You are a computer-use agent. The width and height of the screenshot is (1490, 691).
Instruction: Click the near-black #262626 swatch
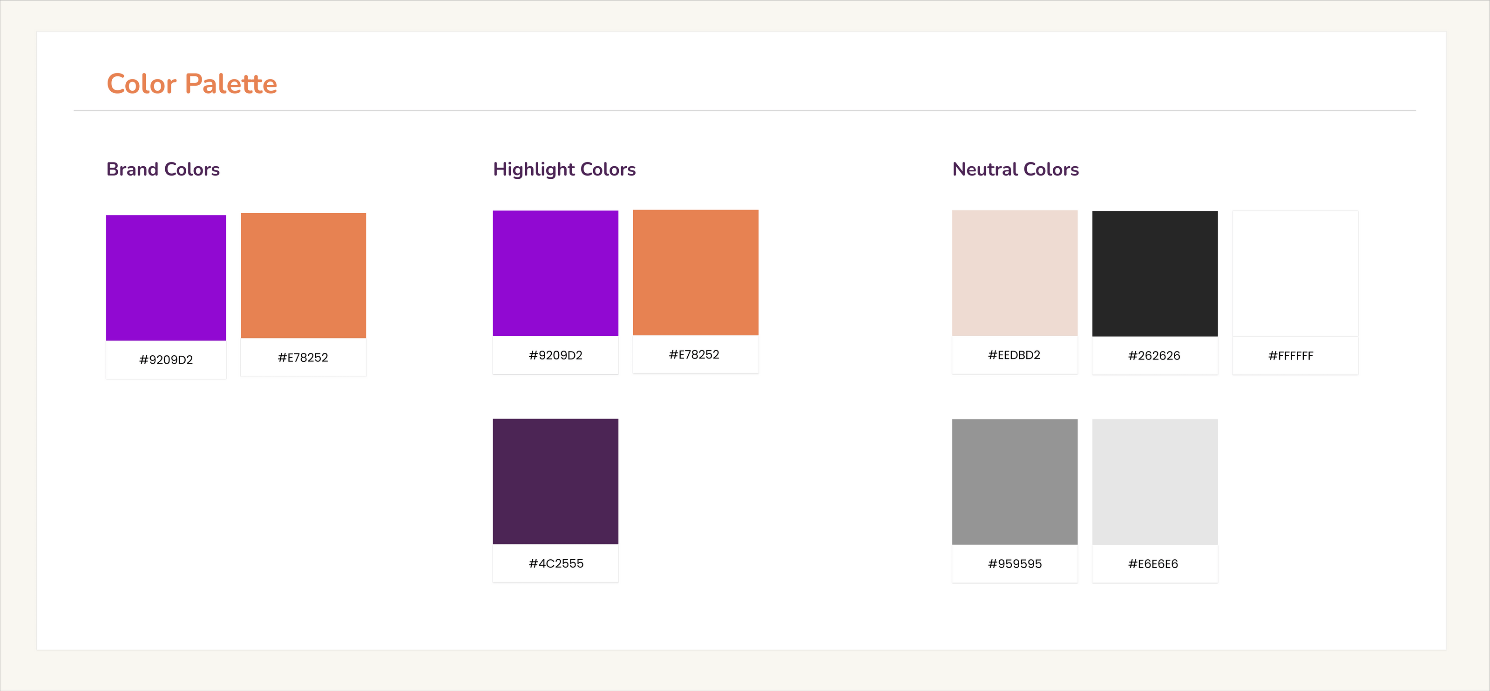click(1155, 273)
